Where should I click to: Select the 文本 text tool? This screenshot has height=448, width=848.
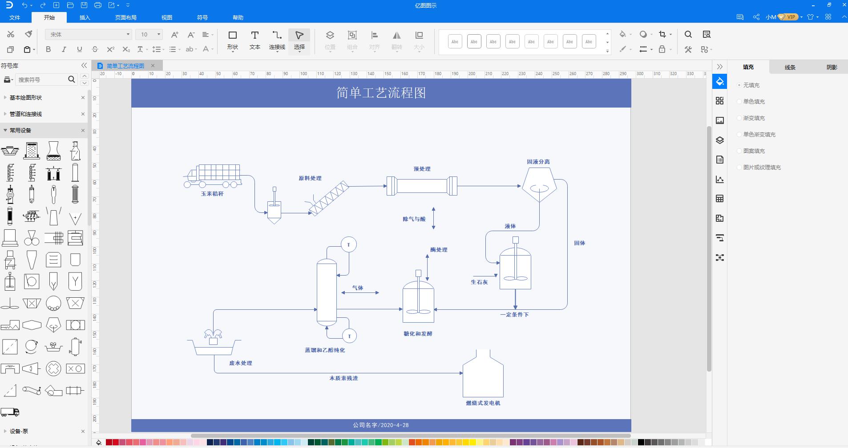tap(254, 40)
